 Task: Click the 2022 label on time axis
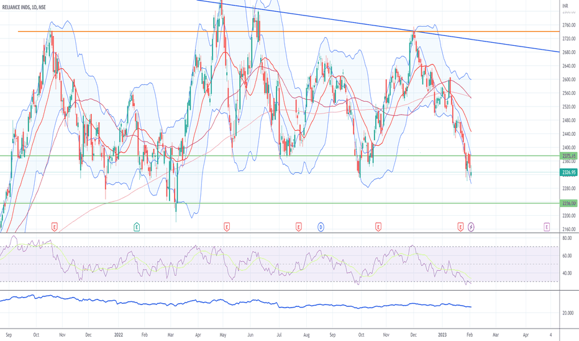119,335
